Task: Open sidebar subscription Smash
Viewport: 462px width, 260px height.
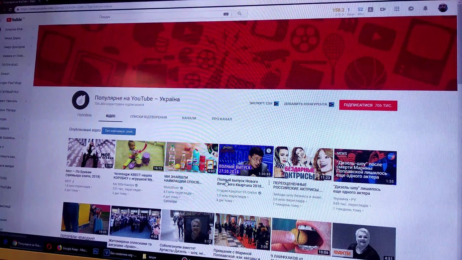Action: (x=5, y=74)
